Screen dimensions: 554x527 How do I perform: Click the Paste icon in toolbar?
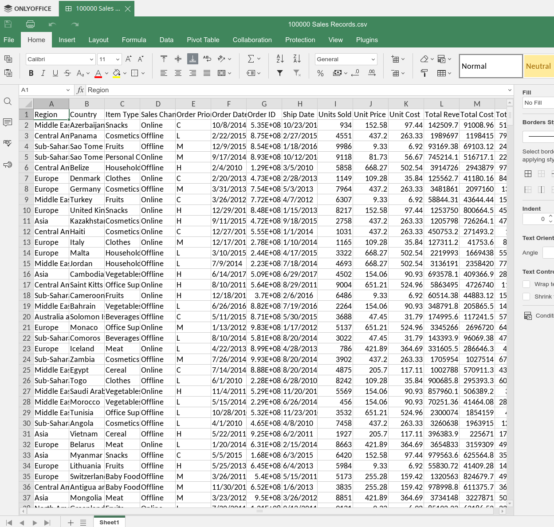click(8, 73)
